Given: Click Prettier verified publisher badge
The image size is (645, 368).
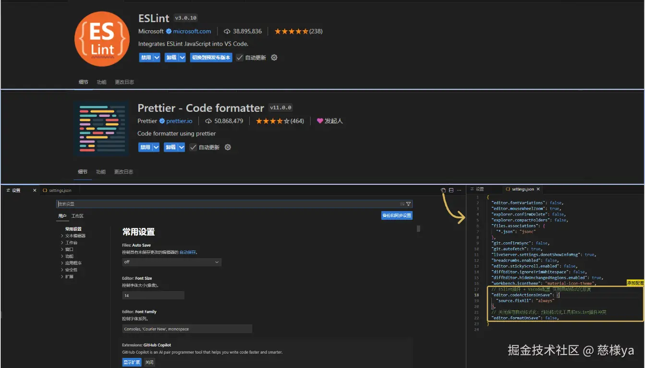Looking at the screenshot, I should [162, 121].
